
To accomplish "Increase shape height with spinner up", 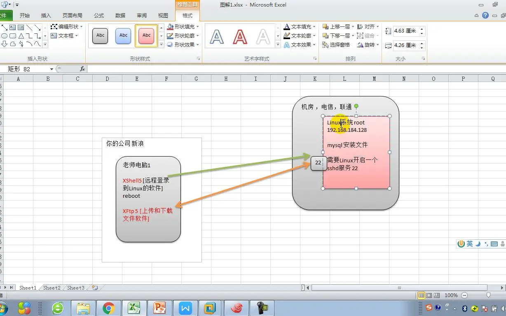I will [x=422, y=29].
